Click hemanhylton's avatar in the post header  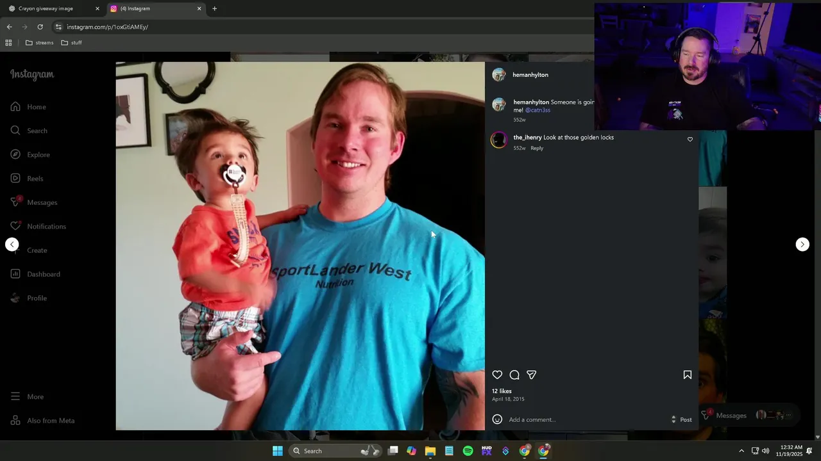(499, 75)
